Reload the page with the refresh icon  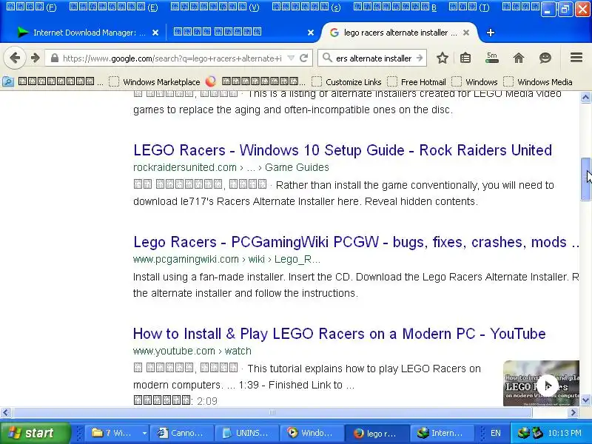click(x=303, y=58)
